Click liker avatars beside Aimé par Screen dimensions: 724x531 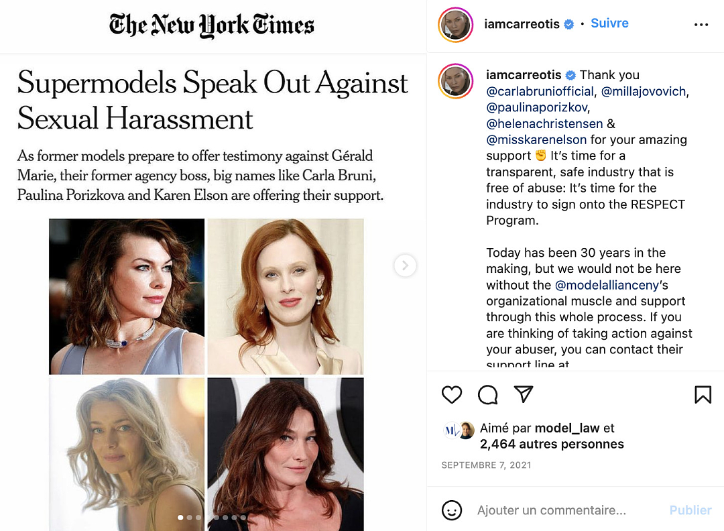click(x=459, y=430)
